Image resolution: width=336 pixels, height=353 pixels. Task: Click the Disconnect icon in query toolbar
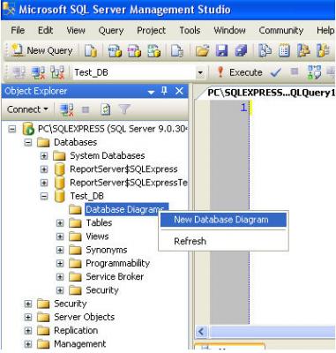pos(39,72)
